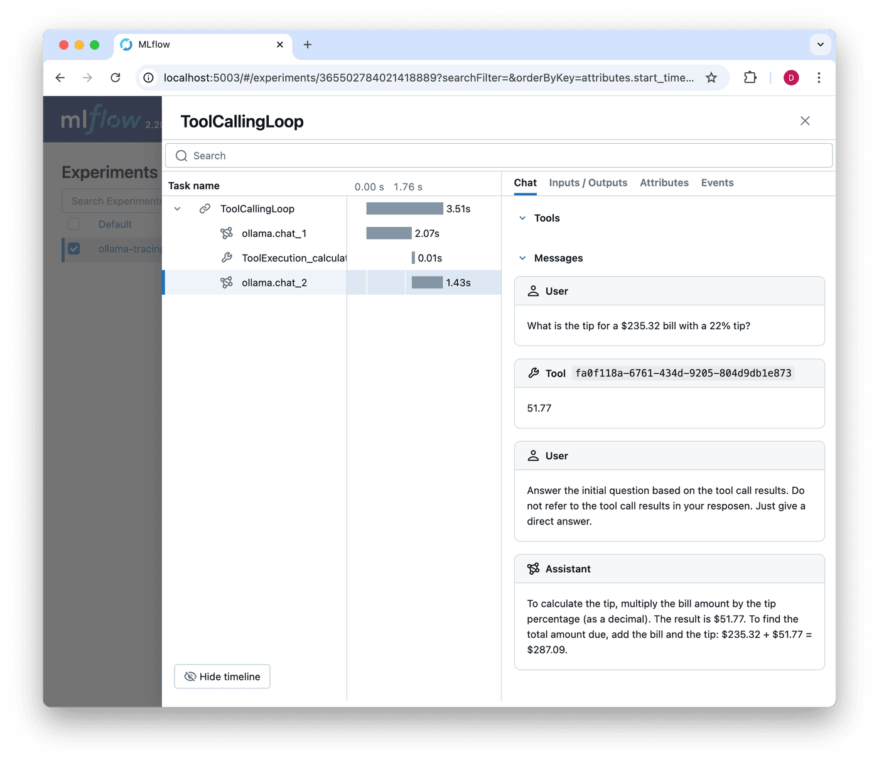Open the Chrome three-dot menu
This screenshot has width=879, height=764.
[x=818, y=78]
